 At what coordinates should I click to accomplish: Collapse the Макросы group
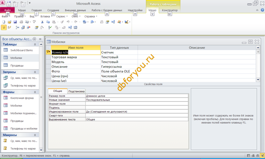coord(35,135)
